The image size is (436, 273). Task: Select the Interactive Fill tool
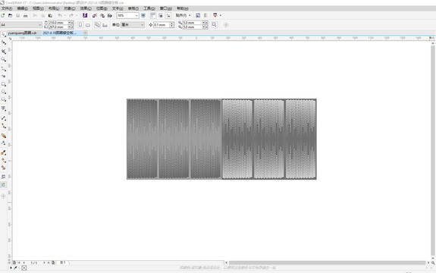click(x=3, y=161)
